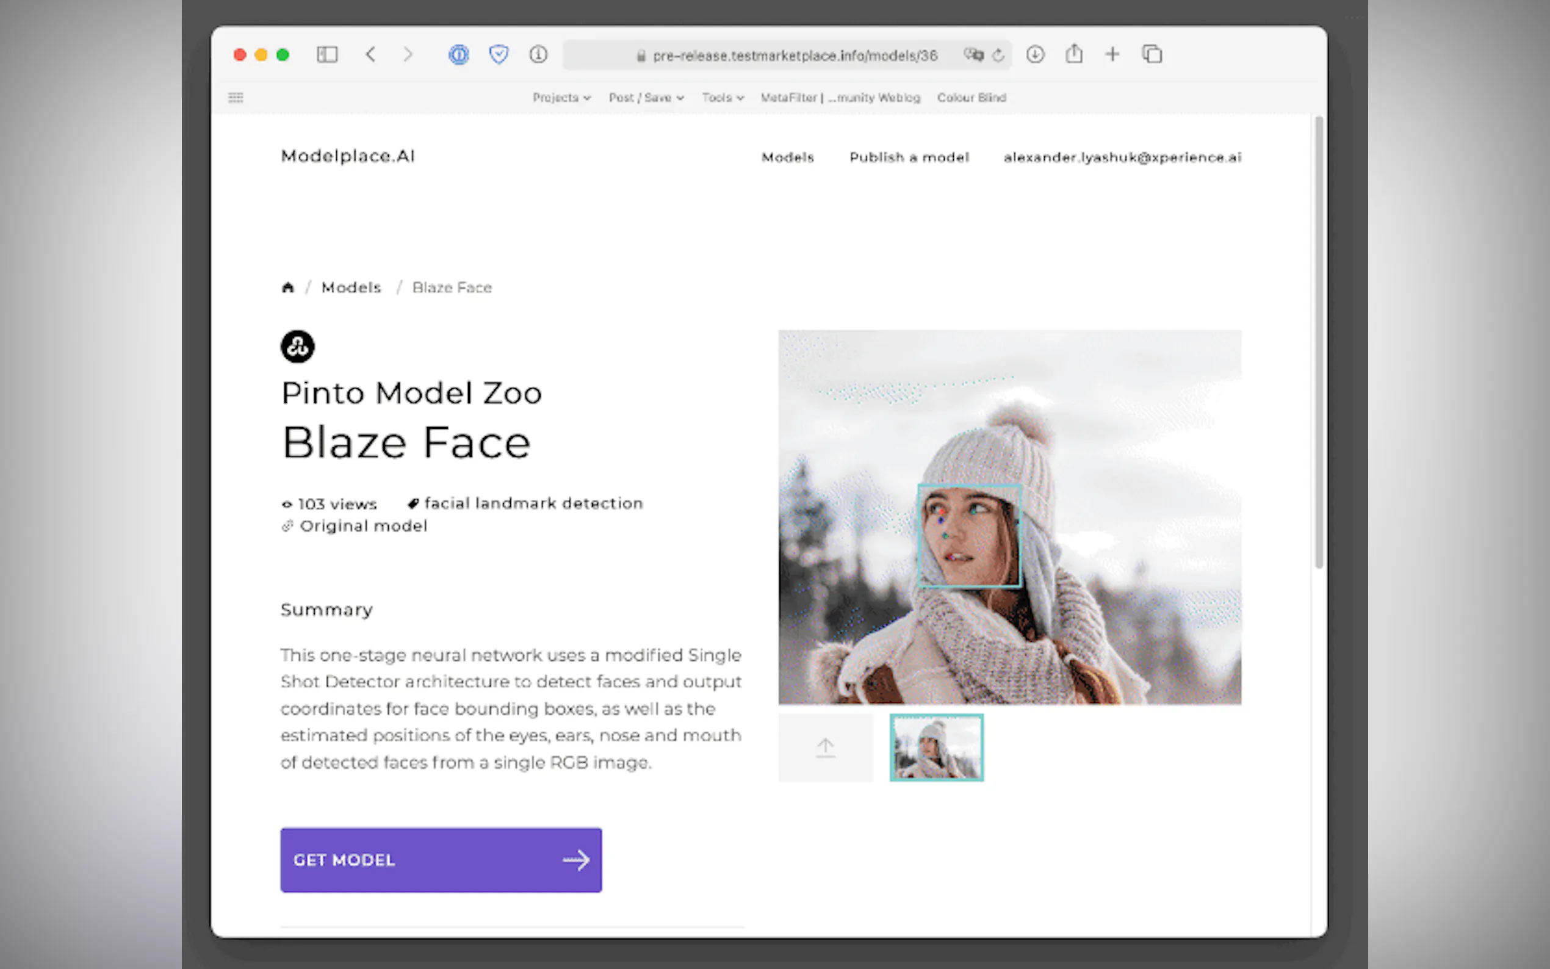1550x969 pixels.
Task: Reload the current page
Action: click(998, 55)
